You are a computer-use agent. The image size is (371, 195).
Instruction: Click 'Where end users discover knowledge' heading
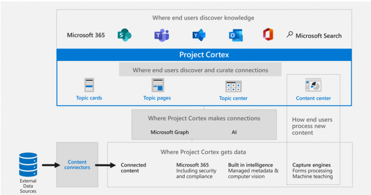pos(203,18)
